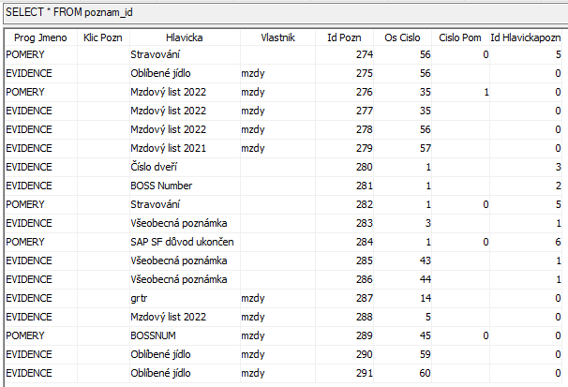Select Id Pozn value 291
Screen dimensions: 568x387
click(x=344, y=373)
